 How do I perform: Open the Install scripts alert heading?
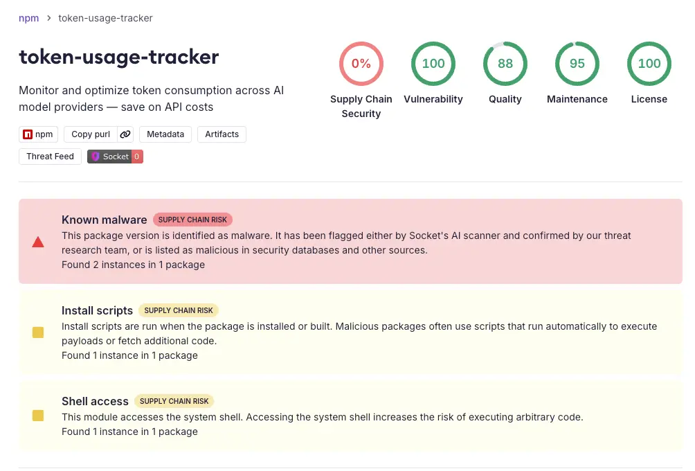click(97, 310)
